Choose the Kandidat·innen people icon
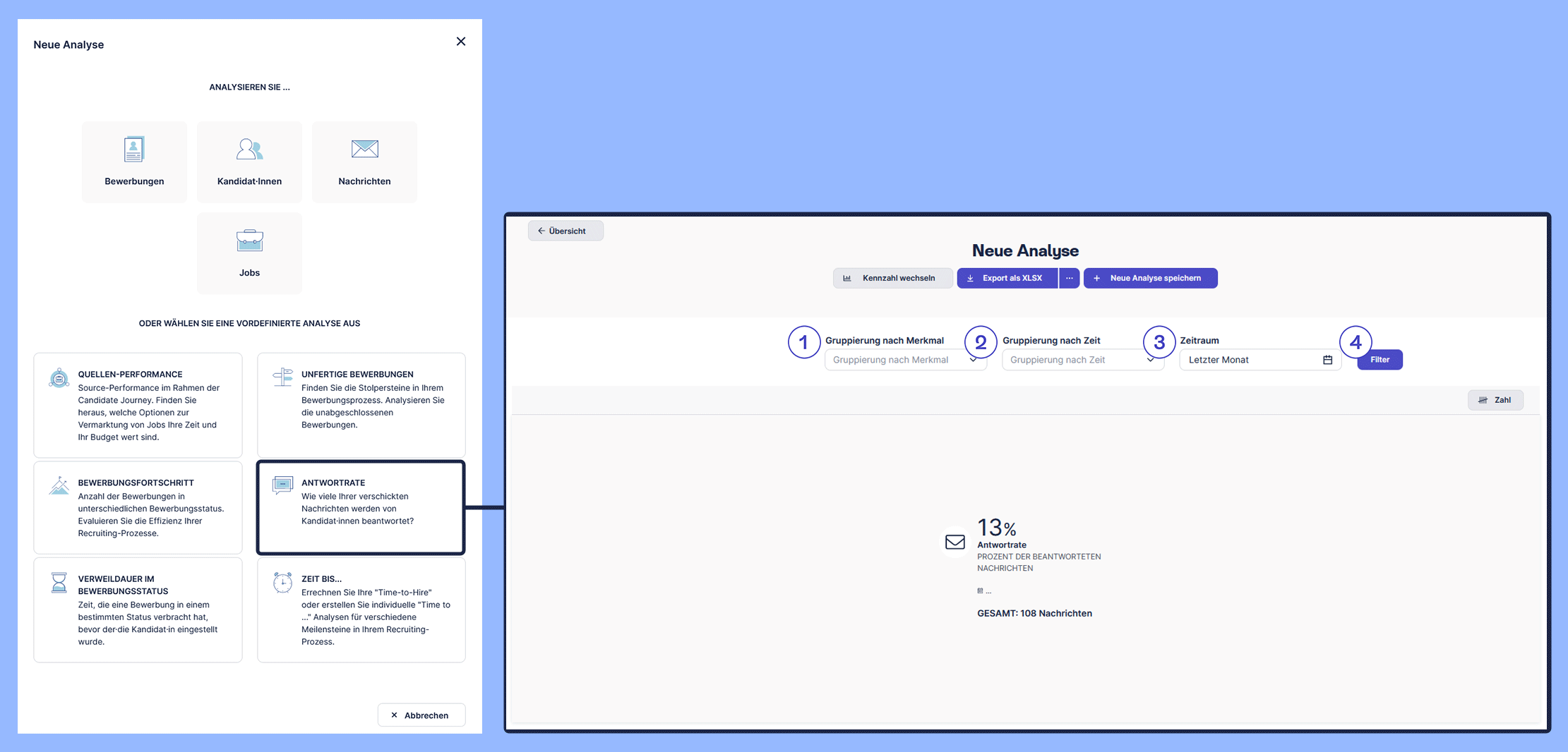The height and width of the screenshot is (752, 1568). tap(249, 149)
